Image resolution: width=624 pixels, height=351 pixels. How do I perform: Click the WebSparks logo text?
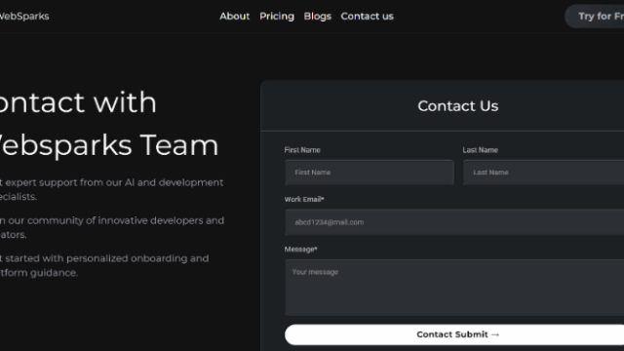tap(23, 17)
